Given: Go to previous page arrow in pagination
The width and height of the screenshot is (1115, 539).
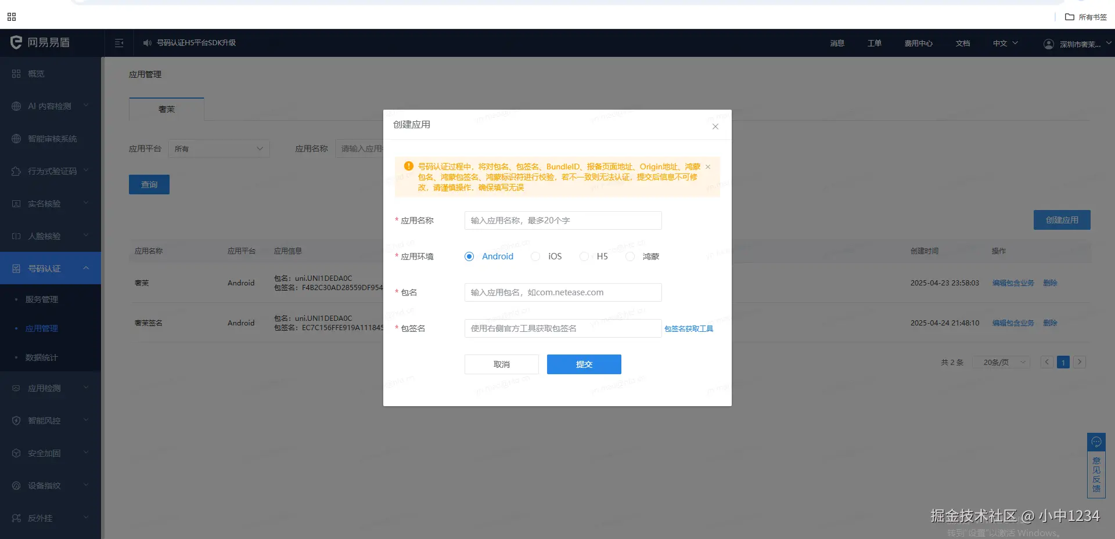Looking at the screenshot, I should tap(1047, 362).
